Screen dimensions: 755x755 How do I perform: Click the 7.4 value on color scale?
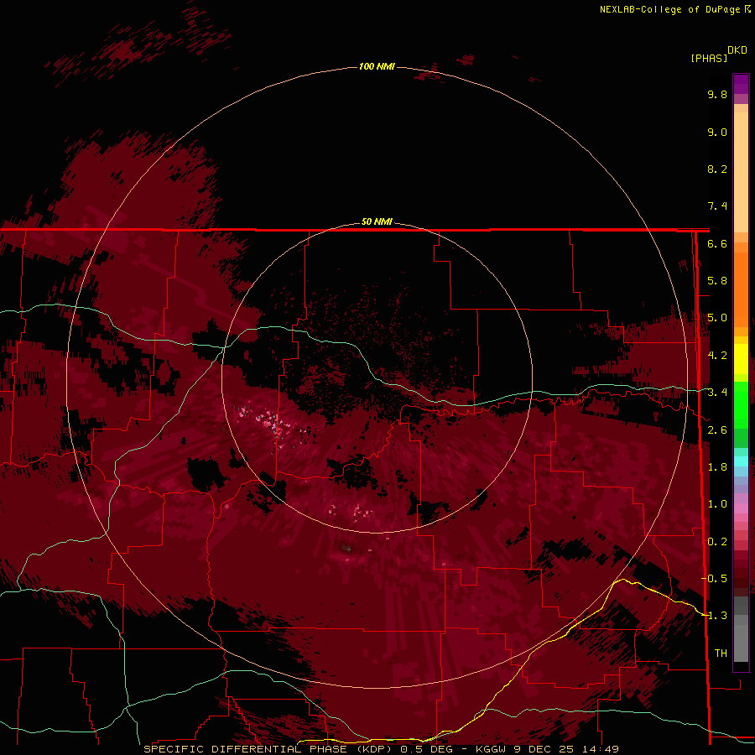[717, 206]
